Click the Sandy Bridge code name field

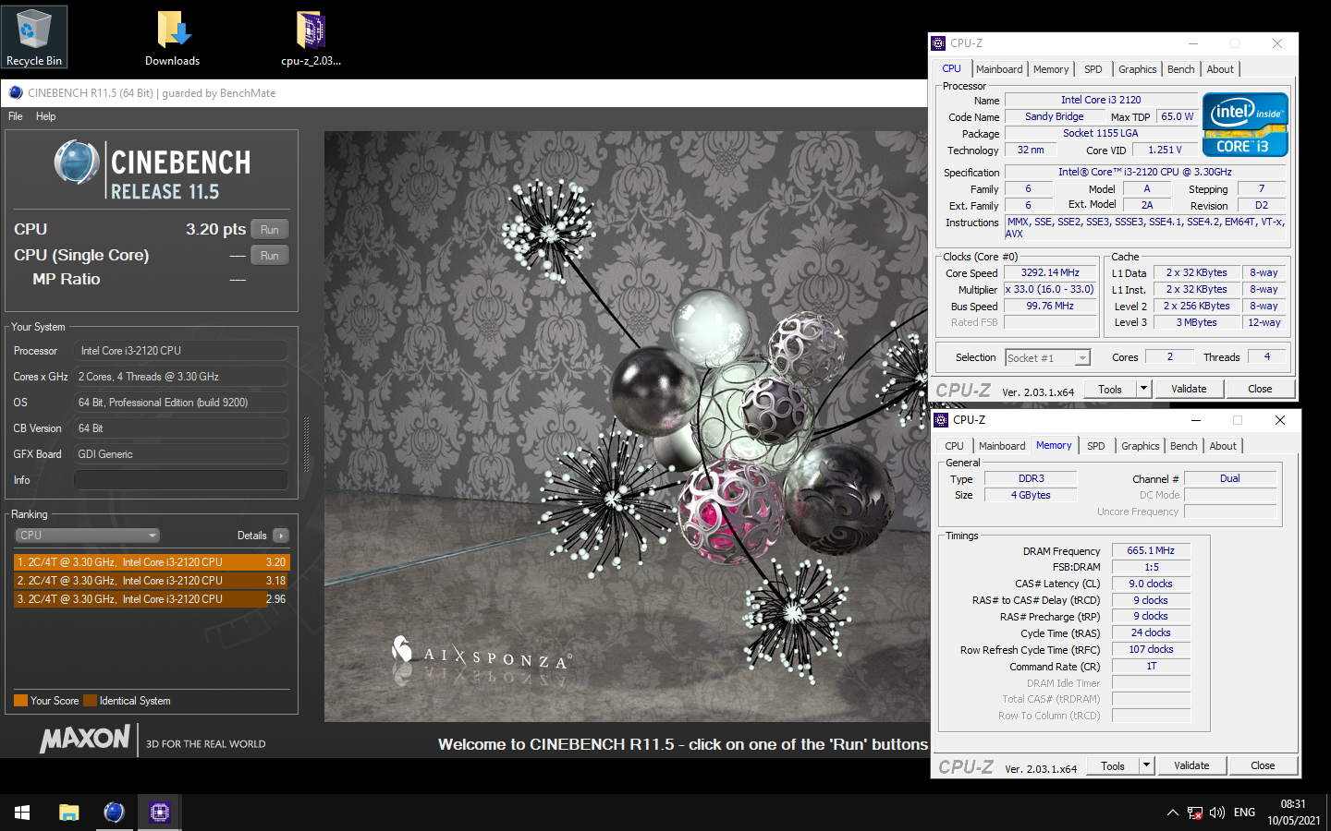pyautogui.click(x=1055, y=116)
